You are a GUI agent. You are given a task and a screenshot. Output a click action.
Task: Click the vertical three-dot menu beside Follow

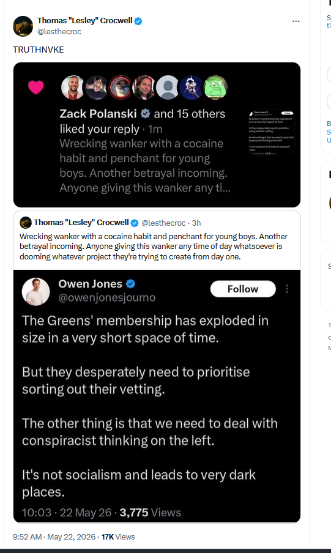pos(287,289)
